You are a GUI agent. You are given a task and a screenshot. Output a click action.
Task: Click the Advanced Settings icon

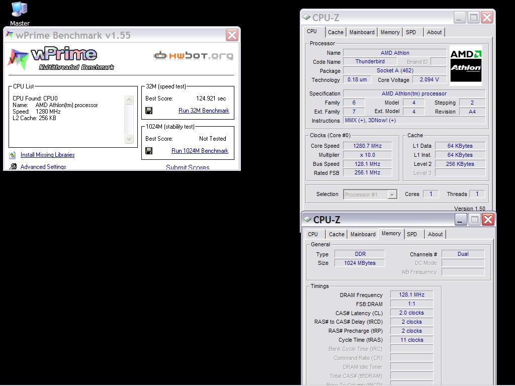pos(13,167)
